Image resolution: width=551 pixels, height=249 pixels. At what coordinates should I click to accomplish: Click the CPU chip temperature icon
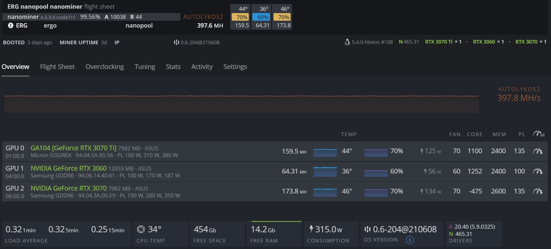[141, 229]
